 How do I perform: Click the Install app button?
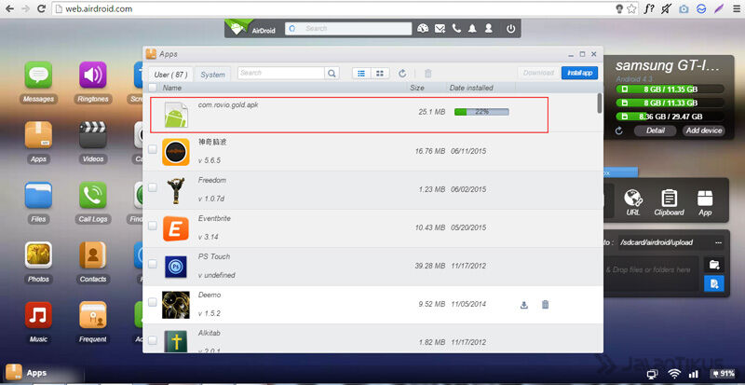[579, 73]
